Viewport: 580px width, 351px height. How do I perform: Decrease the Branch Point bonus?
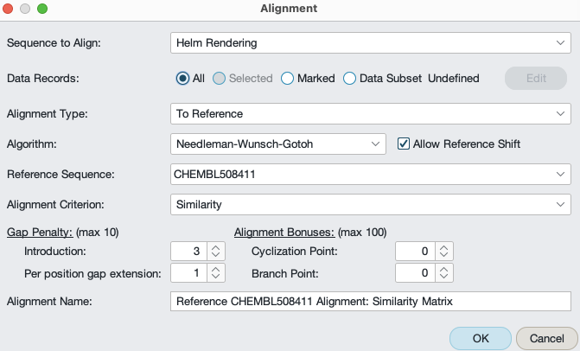(x=444, y=278)
